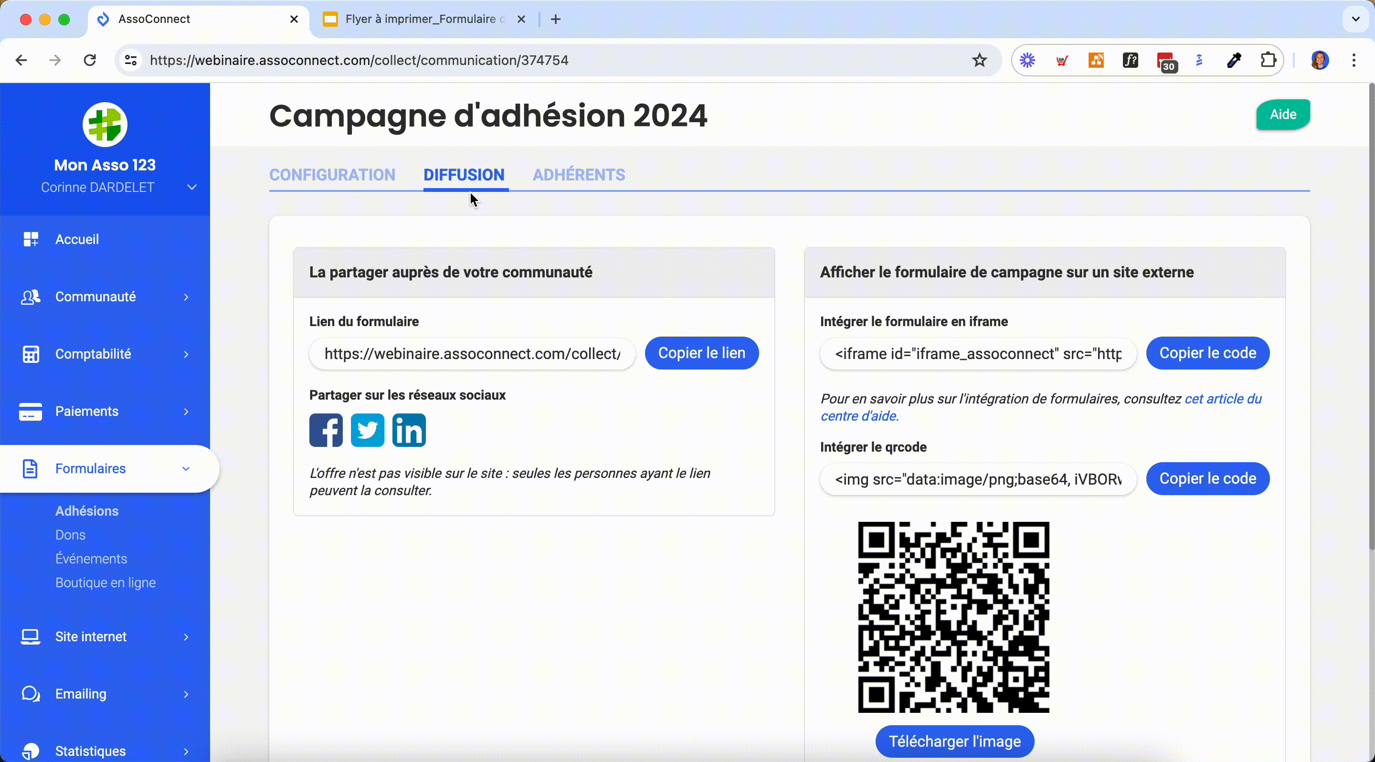
Task: Click the QR code image
Action: (953, 617)
